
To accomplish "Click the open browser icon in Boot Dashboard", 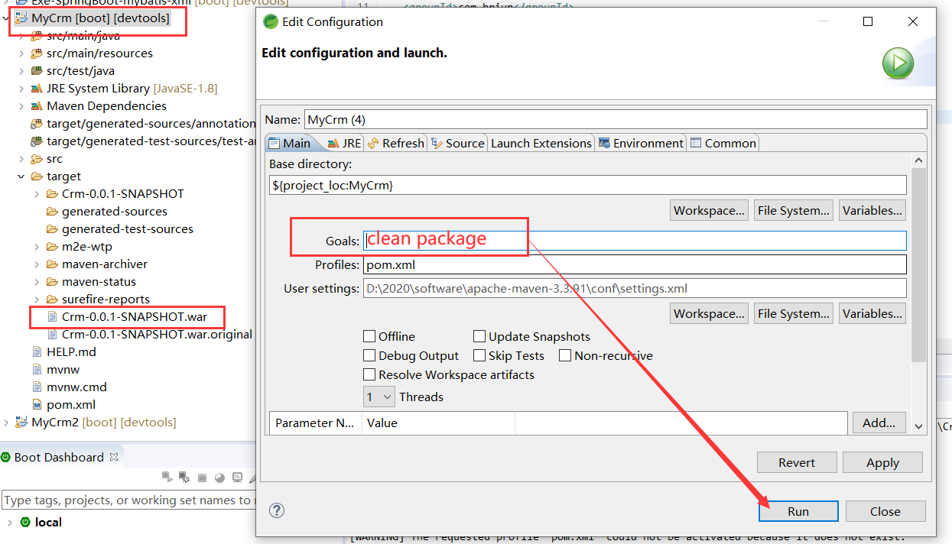I will 219,478.
